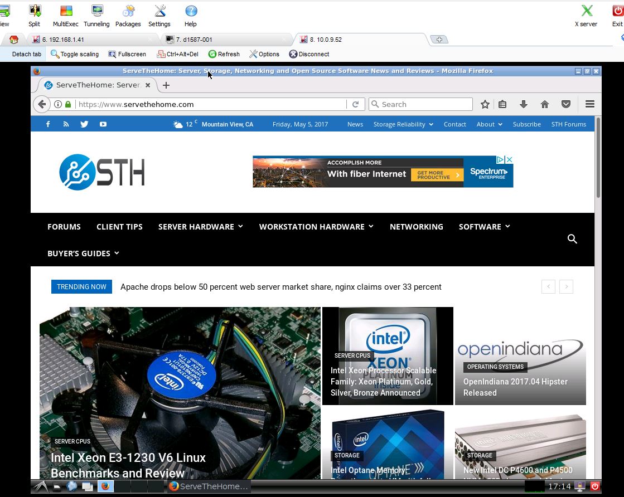Viewport: 624px width, 497px height.
Task: Open STH Facebook page icon
Action: (48, 124)
